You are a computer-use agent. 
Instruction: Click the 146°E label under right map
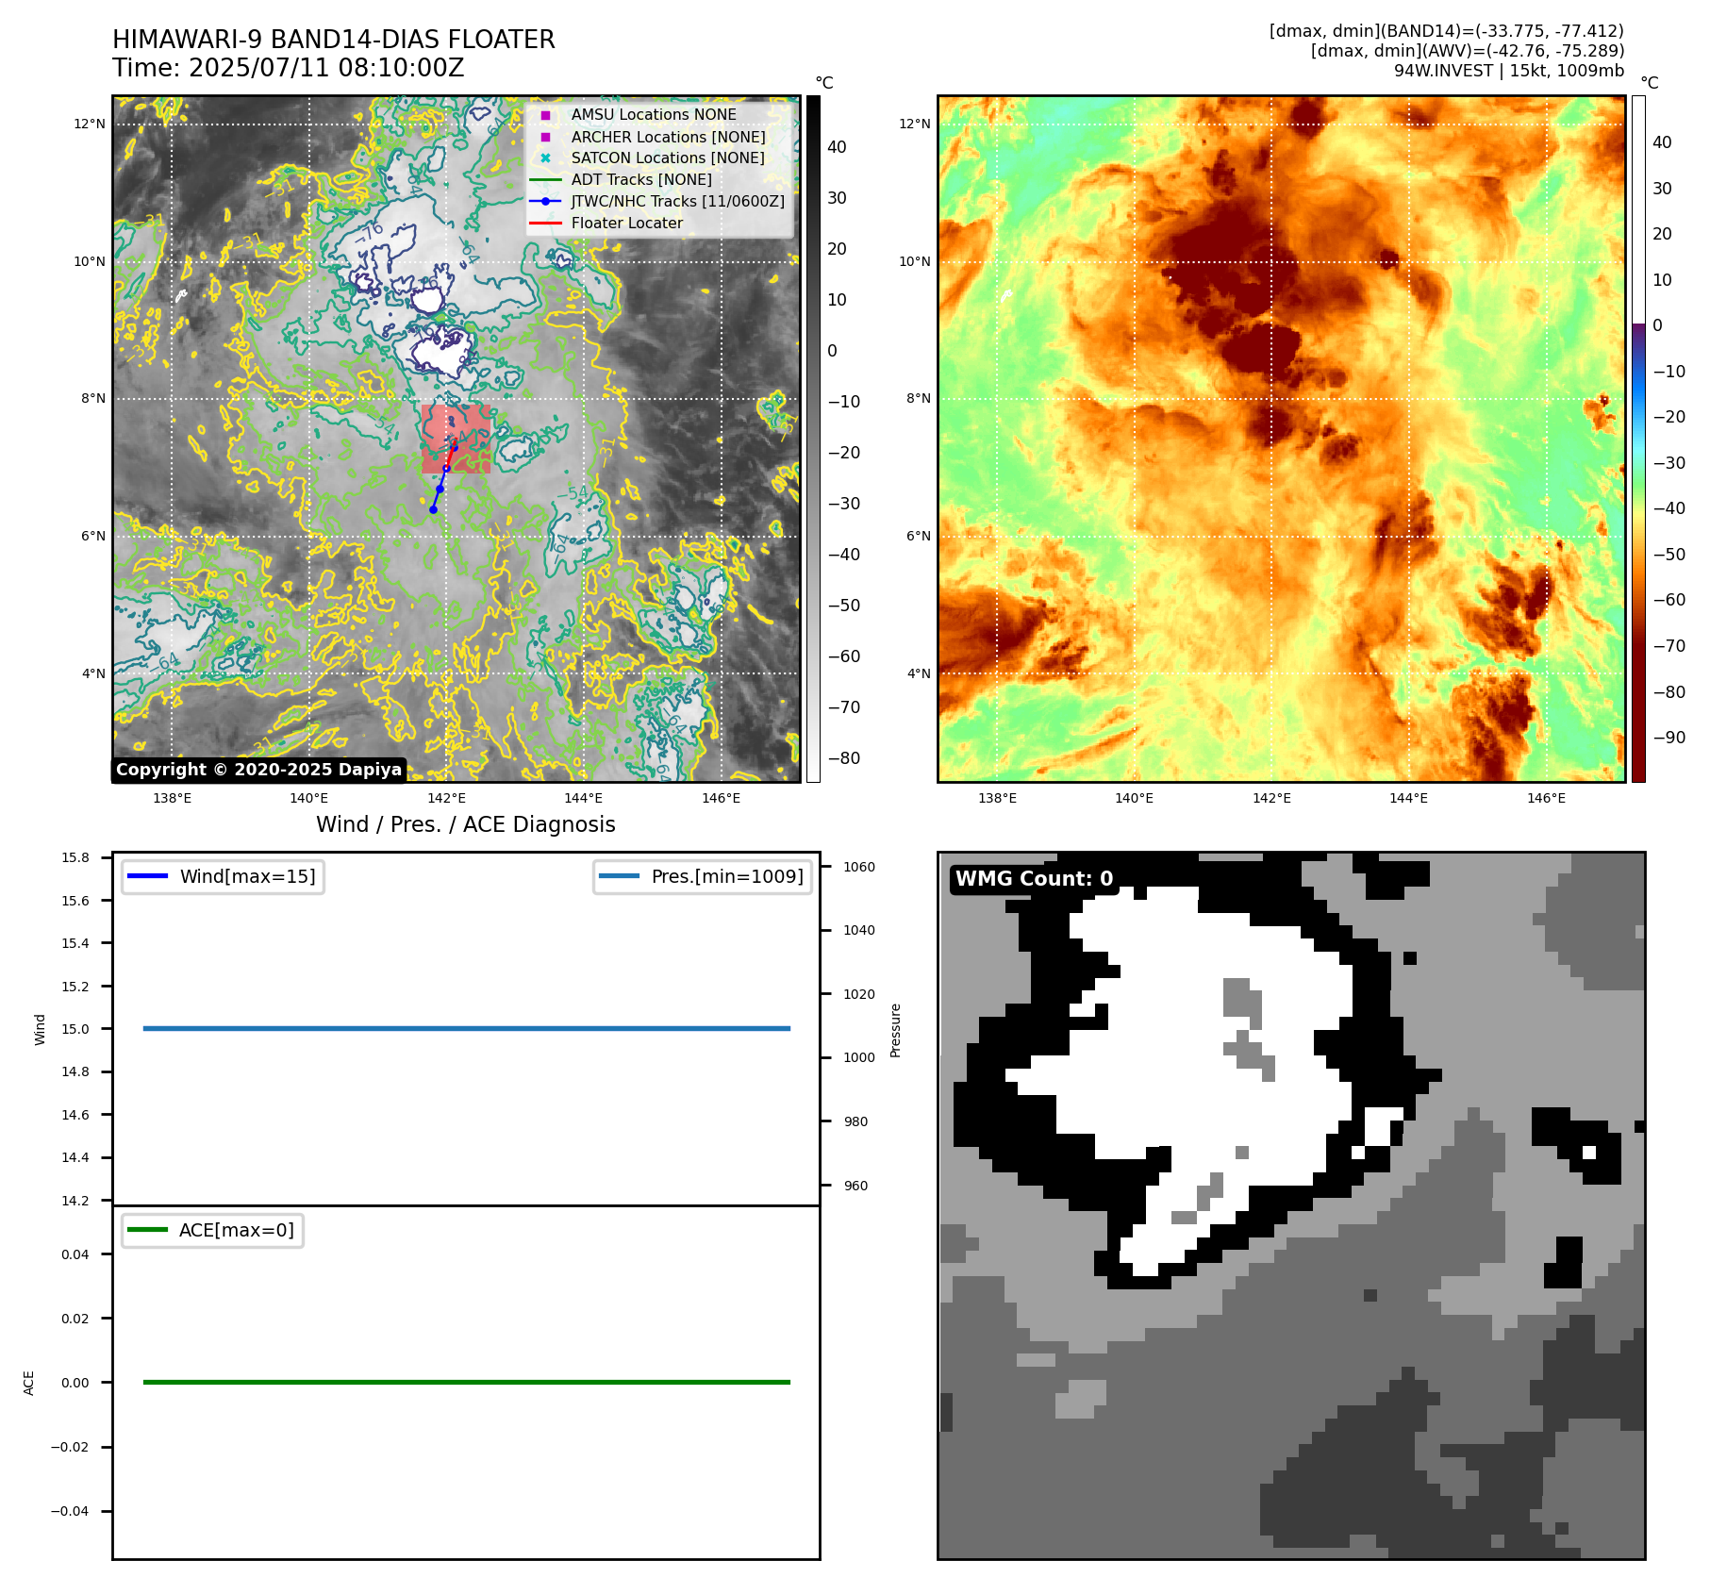pyautogui.click(x=1546, y=798)
